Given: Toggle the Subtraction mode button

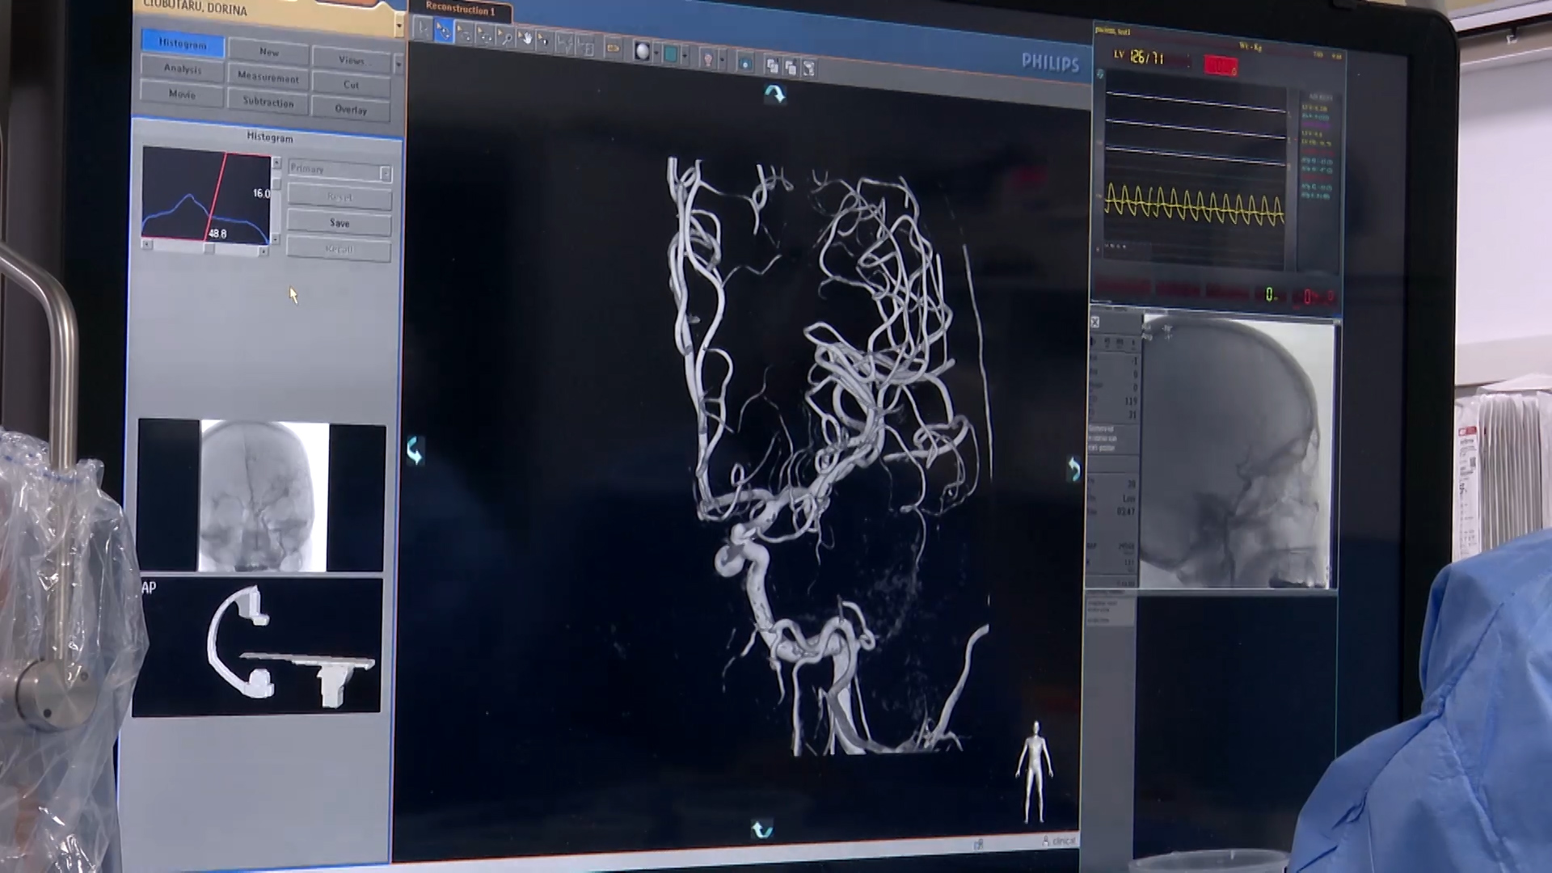Looking at the screenshot, I should pos(268,102).
